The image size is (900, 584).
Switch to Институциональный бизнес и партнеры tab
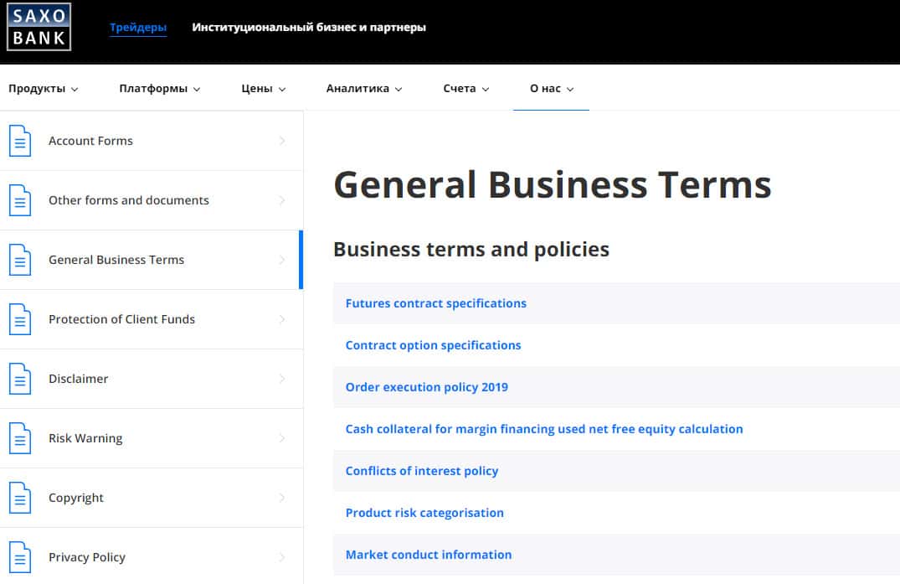point(309,28)
